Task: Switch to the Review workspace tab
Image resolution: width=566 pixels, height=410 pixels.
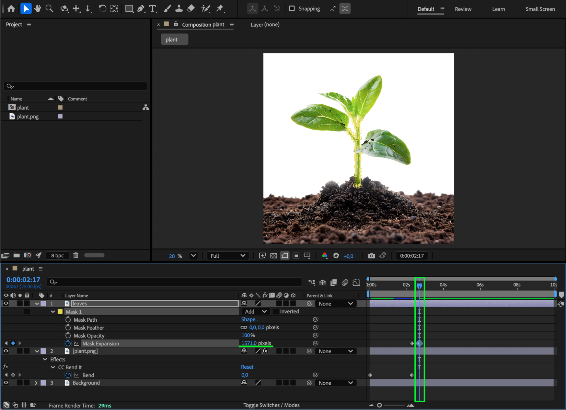Action: (463, 9)
